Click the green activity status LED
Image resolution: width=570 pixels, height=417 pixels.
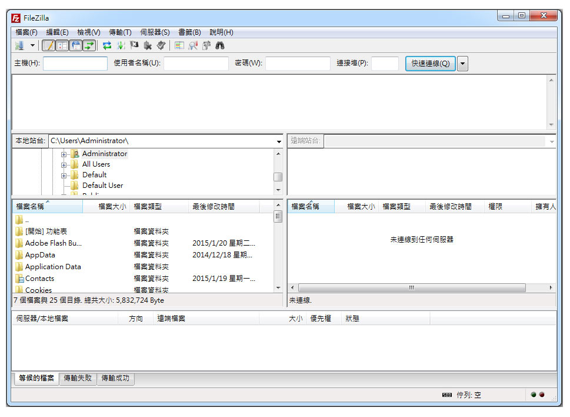pyautogui.click(x=534, y=395)
